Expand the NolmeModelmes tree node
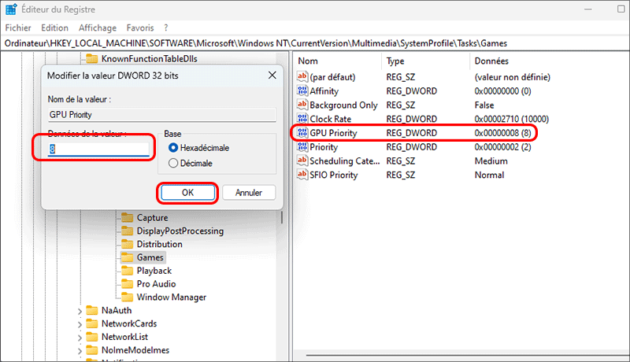 tap(80, 351)
